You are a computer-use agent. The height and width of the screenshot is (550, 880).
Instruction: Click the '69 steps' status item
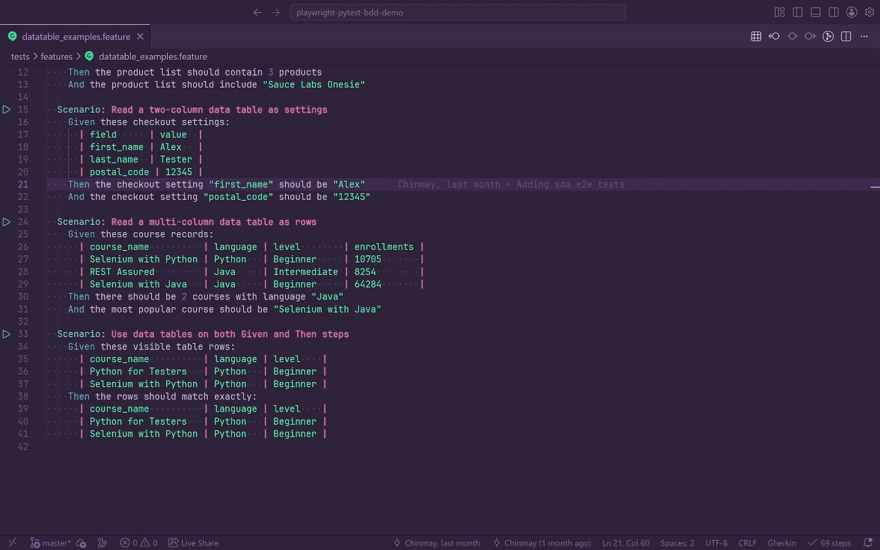point(829,543)
